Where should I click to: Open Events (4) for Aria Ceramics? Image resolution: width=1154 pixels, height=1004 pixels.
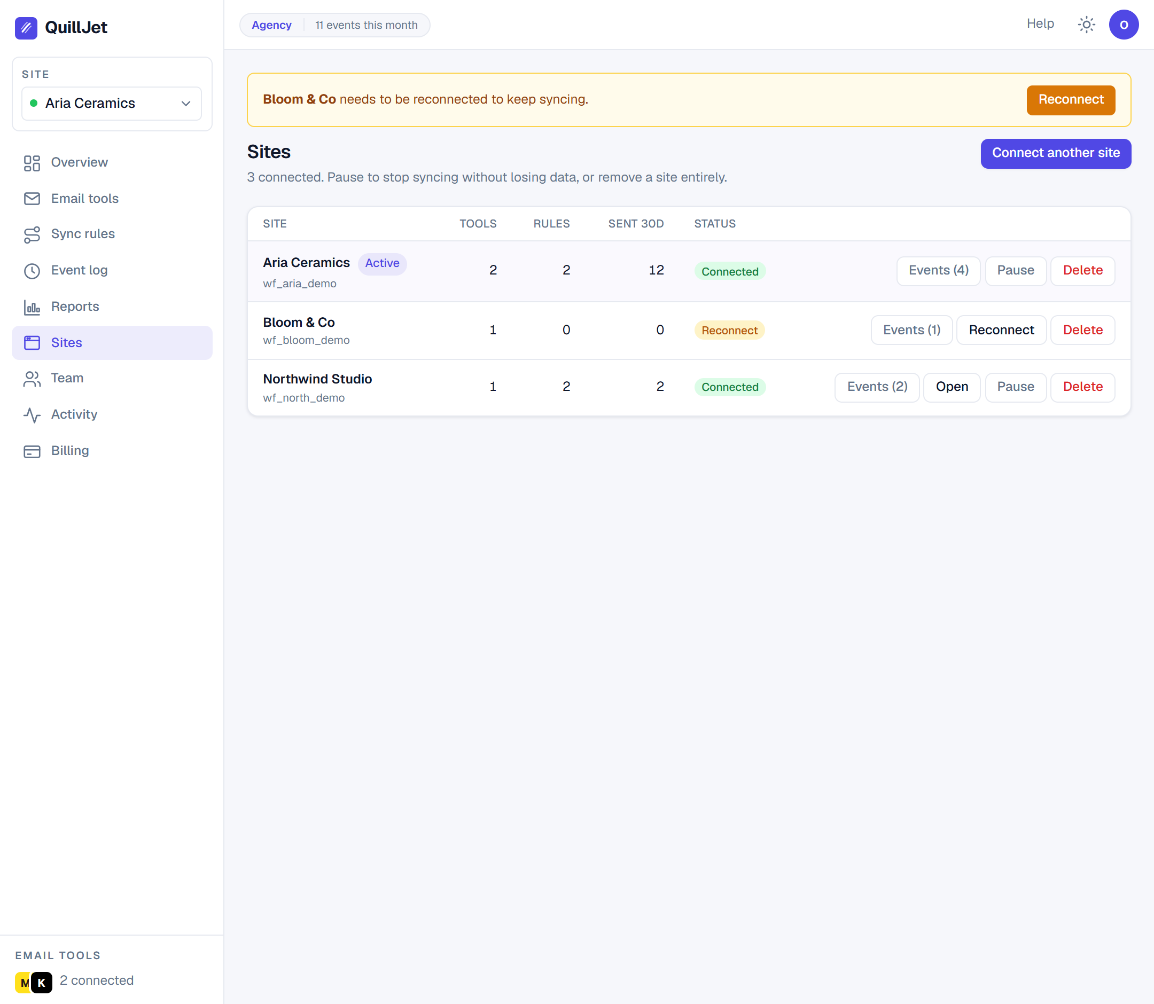tap(938, 271)
